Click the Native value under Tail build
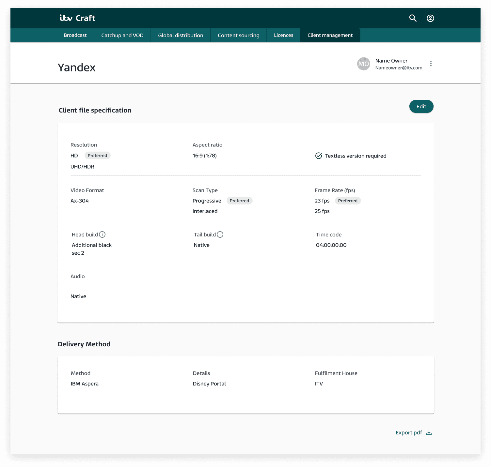The width and height of the screenshot is (491, 467). [202, 245]
